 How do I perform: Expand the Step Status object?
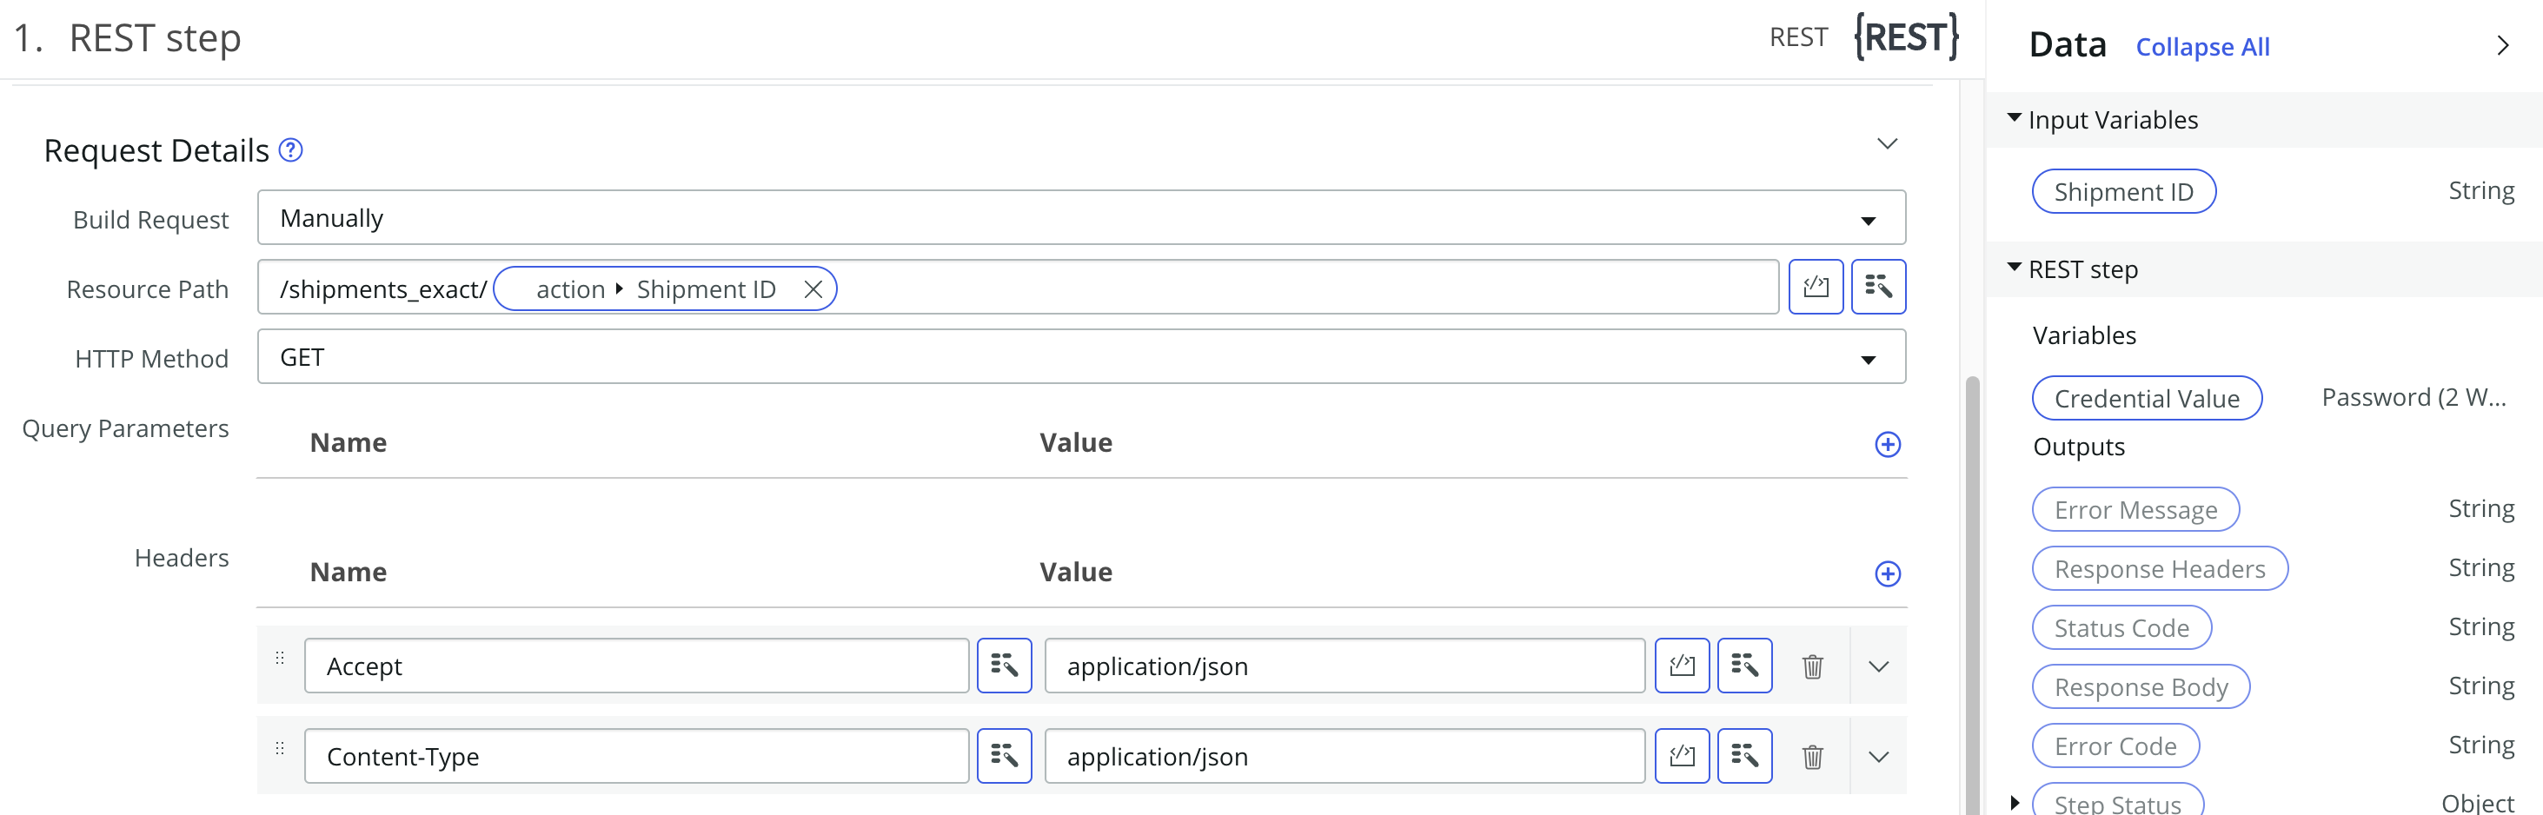[x=2014, y=803]
